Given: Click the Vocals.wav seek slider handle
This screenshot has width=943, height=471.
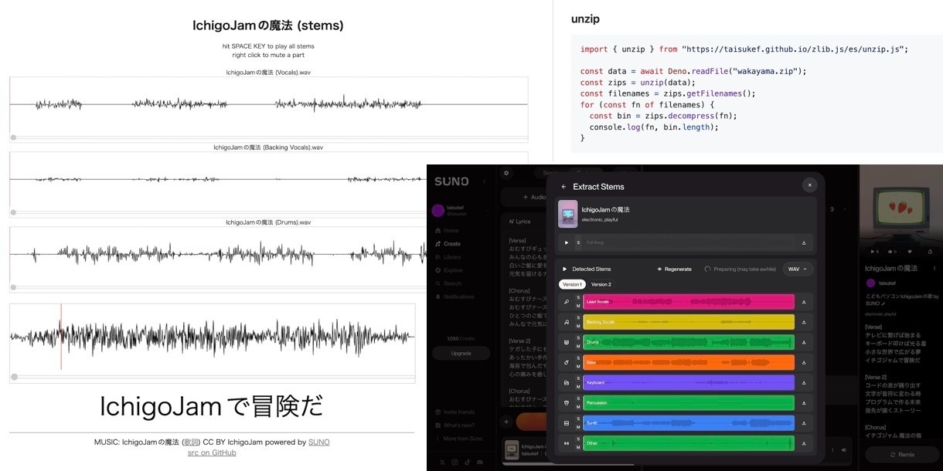Looking at the screenshot, I should pos(14,137).
